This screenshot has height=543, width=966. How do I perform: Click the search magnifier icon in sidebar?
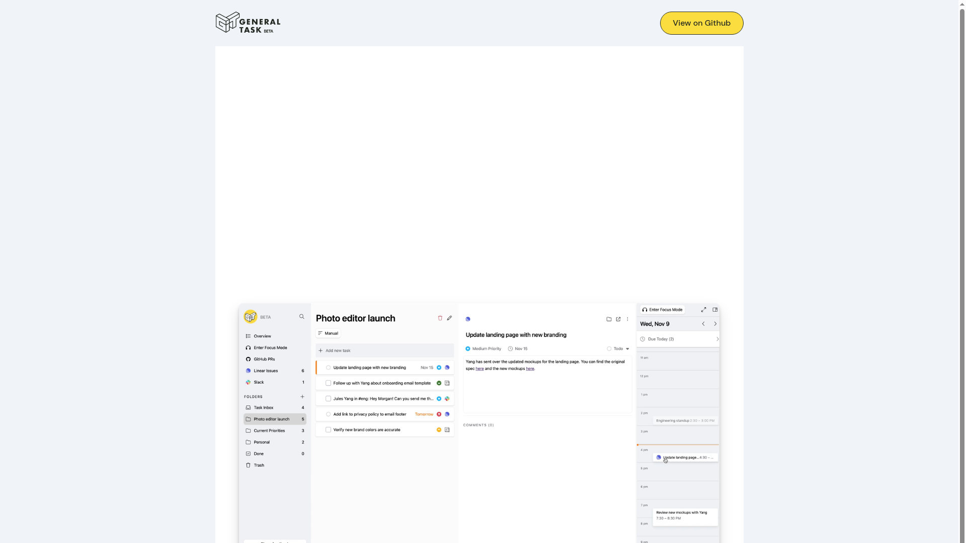point(302,317)
